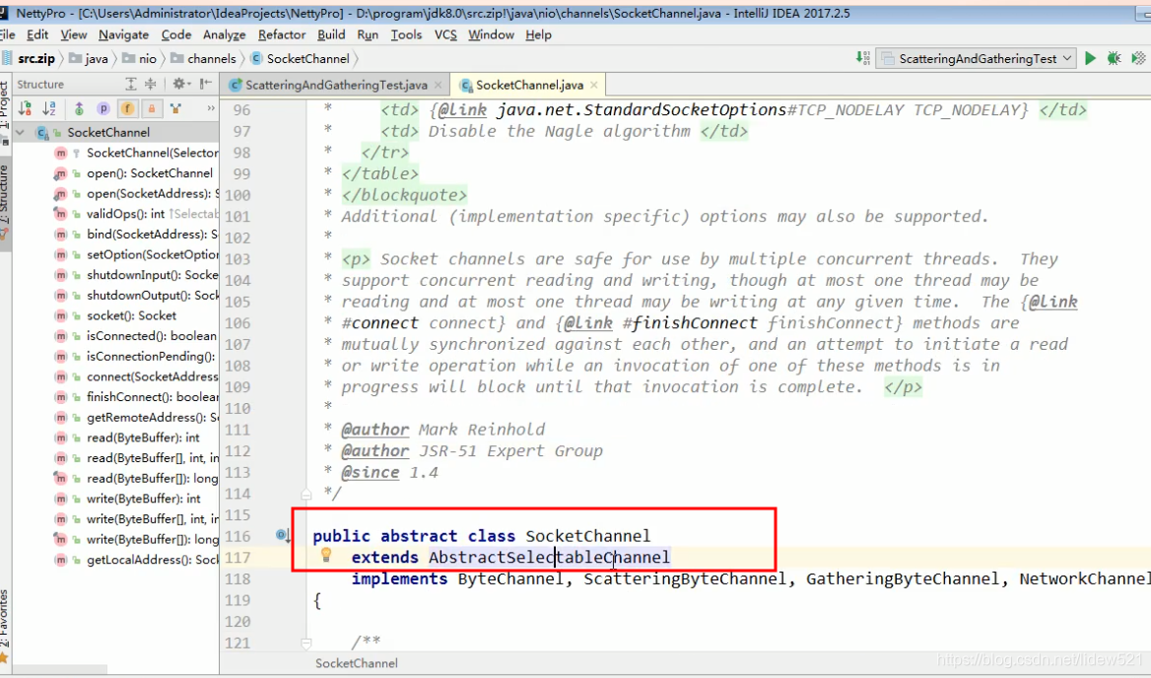Screen dimensions: 1151x678
Task: Click ScatteringByteChannel in implements clause
Action: coord(684,578)
